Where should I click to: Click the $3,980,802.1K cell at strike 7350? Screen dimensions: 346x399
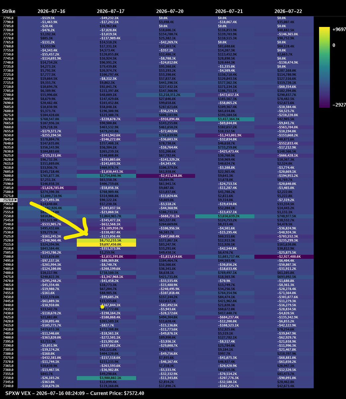106,378
